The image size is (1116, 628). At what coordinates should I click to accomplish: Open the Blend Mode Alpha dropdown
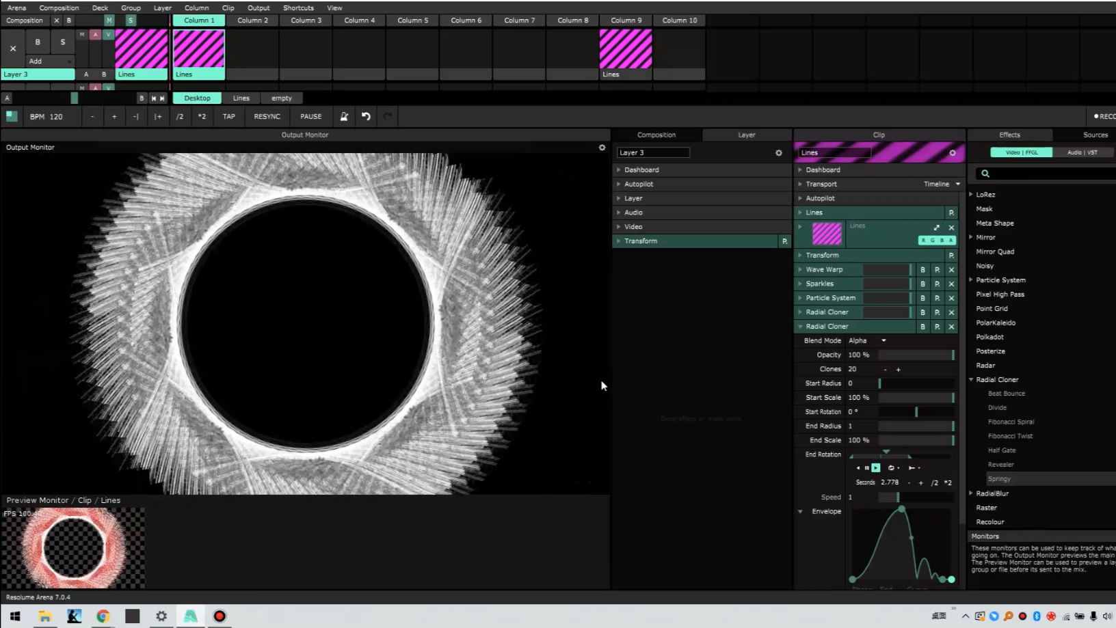pos(867,341)
